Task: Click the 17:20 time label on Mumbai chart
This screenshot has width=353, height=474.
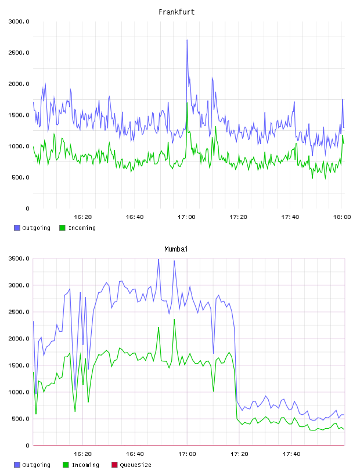Action: (239, 454)
